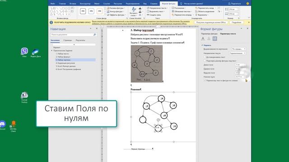Open the Файл tab

[x=53, y=4]
